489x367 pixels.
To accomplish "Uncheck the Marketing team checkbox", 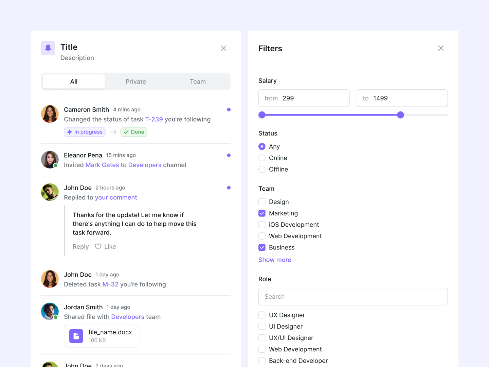I will (x=262, y=213).
